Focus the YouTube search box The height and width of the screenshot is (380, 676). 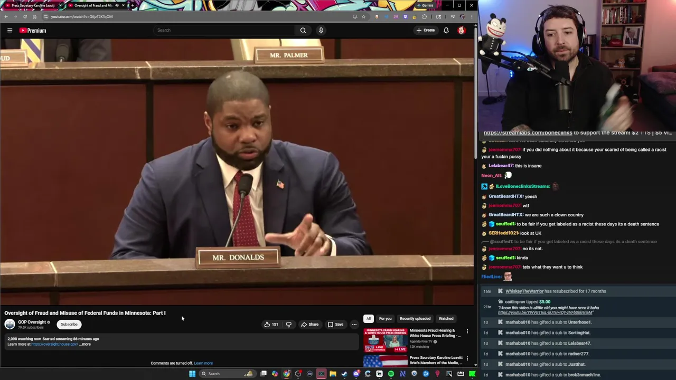(x=224, y=30)
